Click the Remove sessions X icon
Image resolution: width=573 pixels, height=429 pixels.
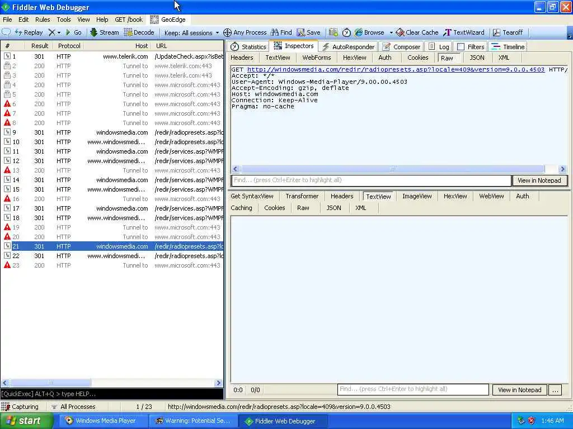click(x=52, y=32)
